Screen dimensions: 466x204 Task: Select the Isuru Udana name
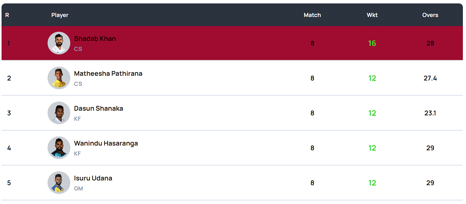(x=93, y=178)
